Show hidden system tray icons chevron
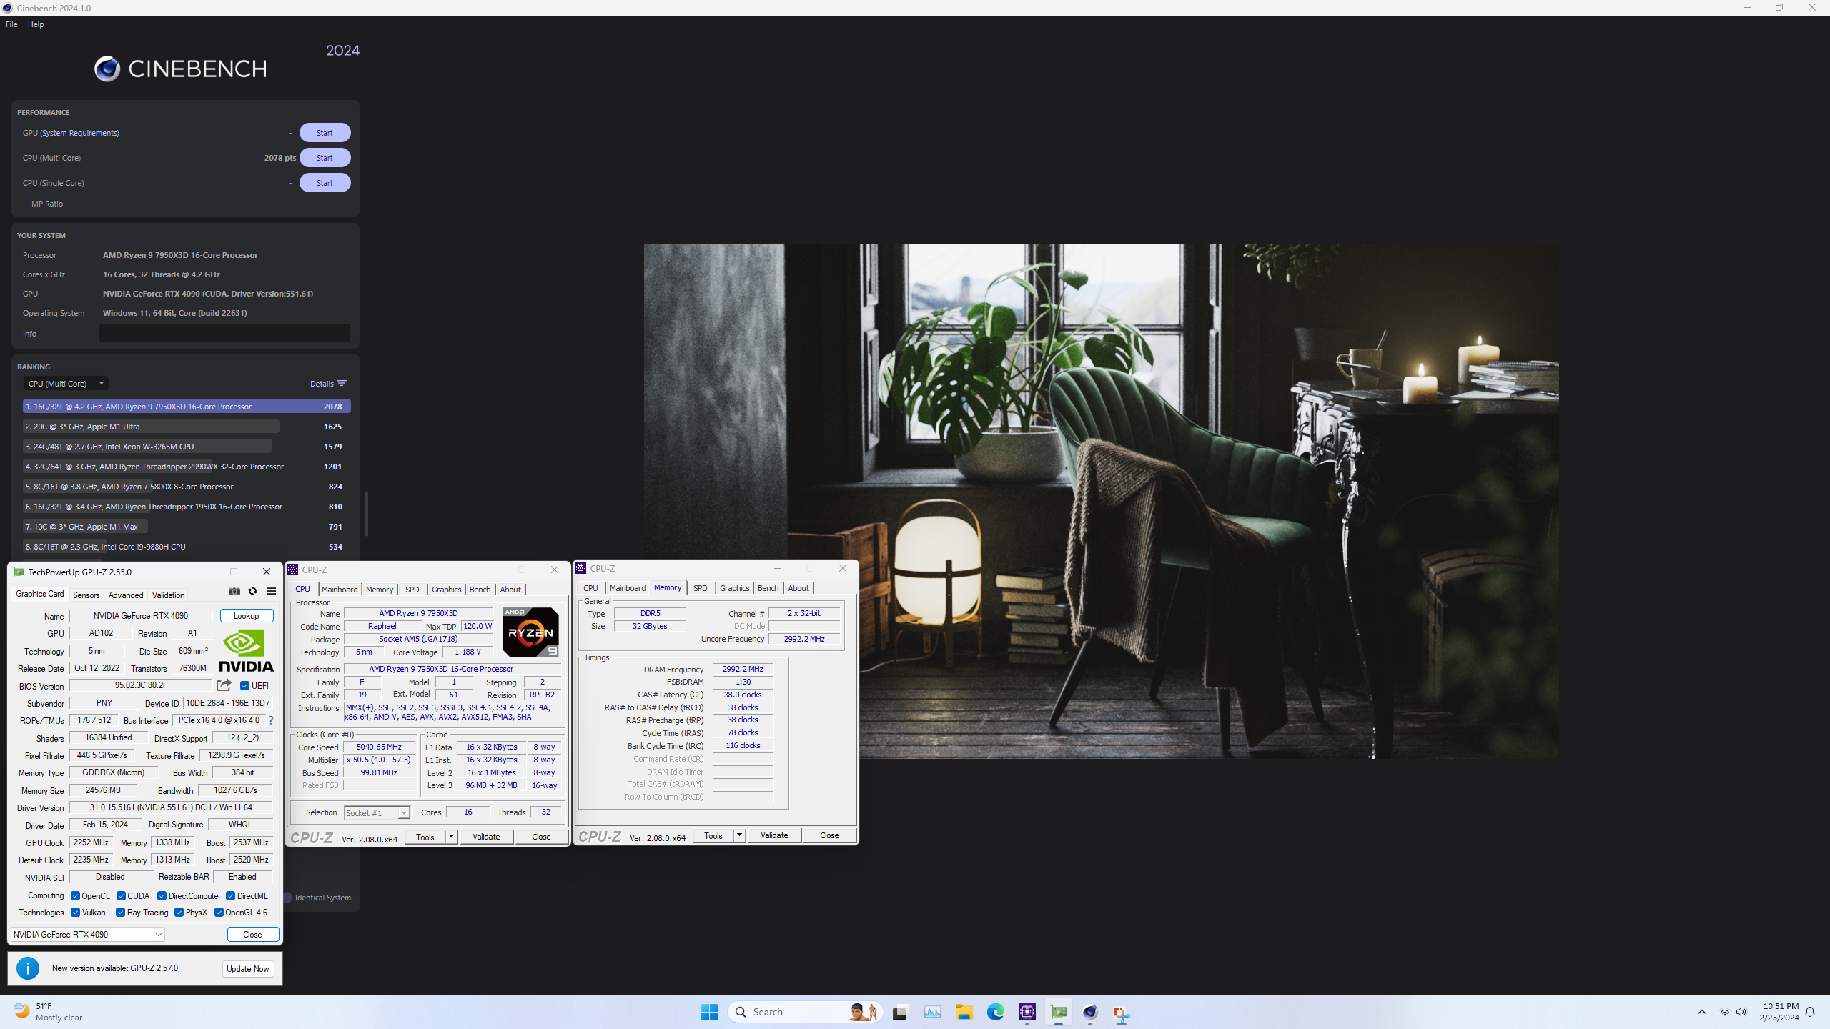Image resolution: width=1830 pixels, height=1029 pixels. [x=1702, y=1012]
